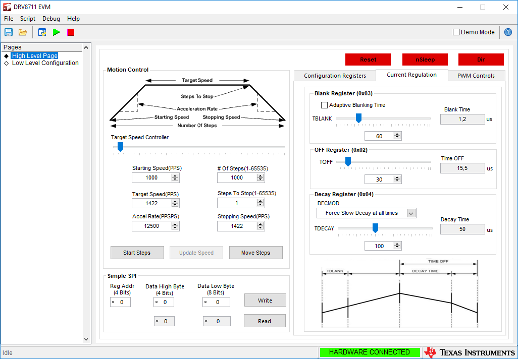Image resolution: width=518 pixels, height=359 pixels.
Task: Click the red Stop script icon
Action: click(x=71, y=32)
